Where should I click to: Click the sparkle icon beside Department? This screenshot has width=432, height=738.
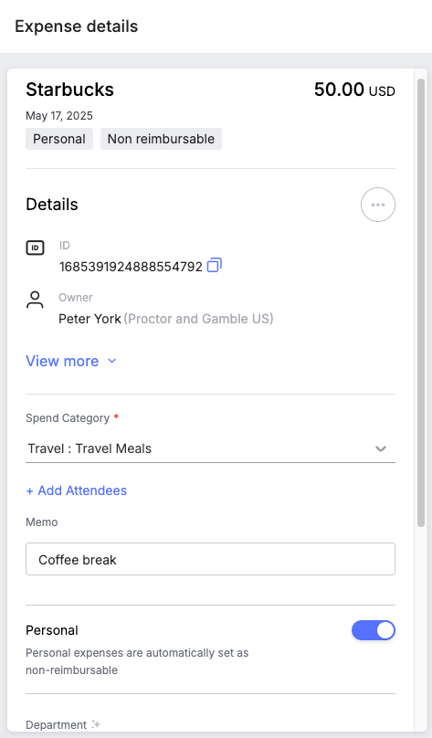(x=96, y=724)
